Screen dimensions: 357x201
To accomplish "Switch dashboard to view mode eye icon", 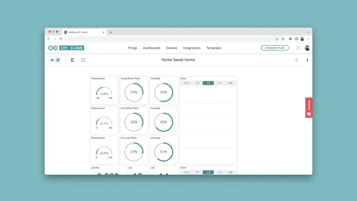I will 52,60.
